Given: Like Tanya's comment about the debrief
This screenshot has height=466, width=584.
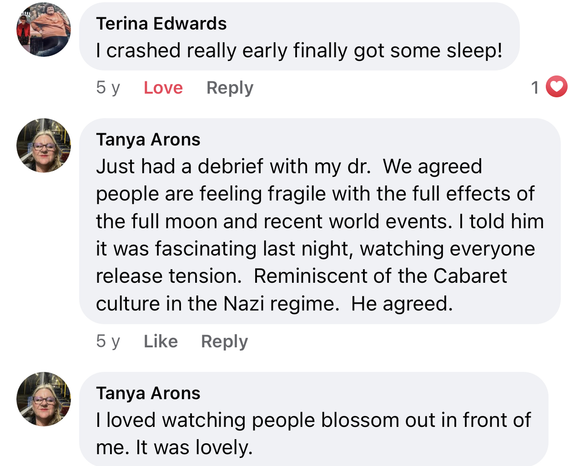Looking at the screenshot, I should click(x=161, y=341).
